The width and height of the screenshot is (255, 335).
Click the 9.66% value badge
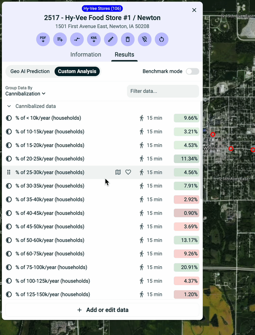(x=187, y=118)
